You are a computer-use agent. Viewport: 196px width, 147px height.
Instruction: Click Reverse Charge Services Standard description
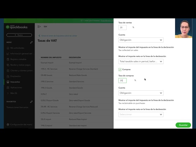(x=83, y=69)
